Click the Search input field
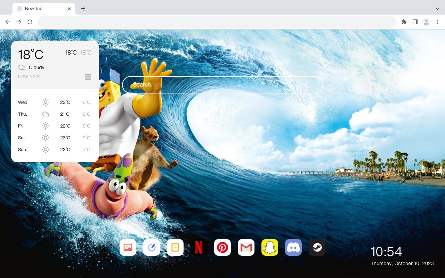The width and height of the screenshot is (445, 278). point(222,85)
